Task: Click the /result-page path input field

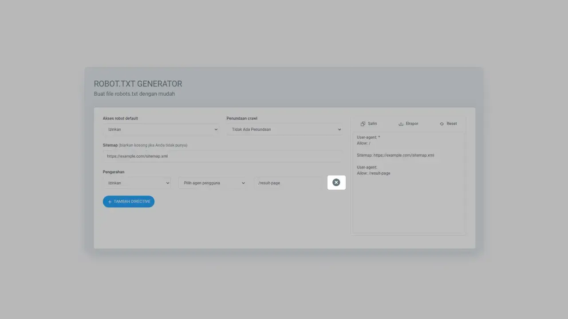Action: 288,183
